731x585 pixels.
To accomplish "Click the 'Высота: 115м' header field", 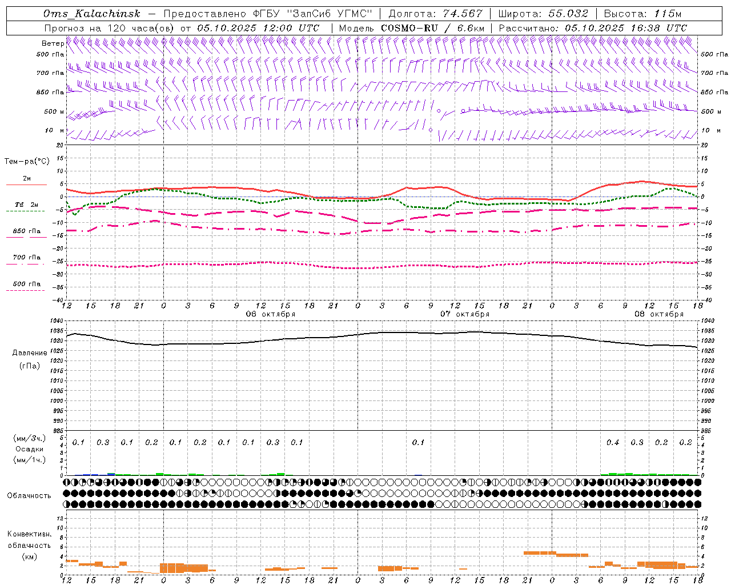I will (x=642, y=14).
